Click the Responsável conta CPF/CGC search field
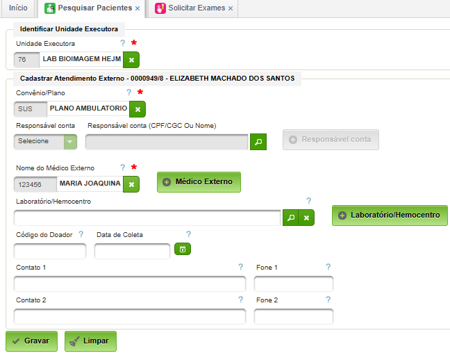Viewport: 450px width, 358px height. 167,142
